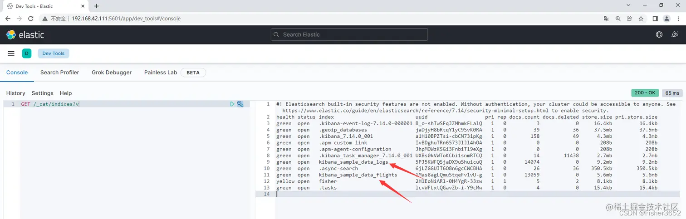Click docs count 13059
The image size is (686, 219).
click(x=532, y=175)
